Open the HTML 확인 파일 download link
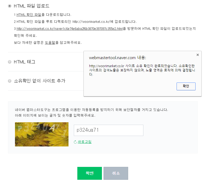206x183 pixels. click(29, 15)
